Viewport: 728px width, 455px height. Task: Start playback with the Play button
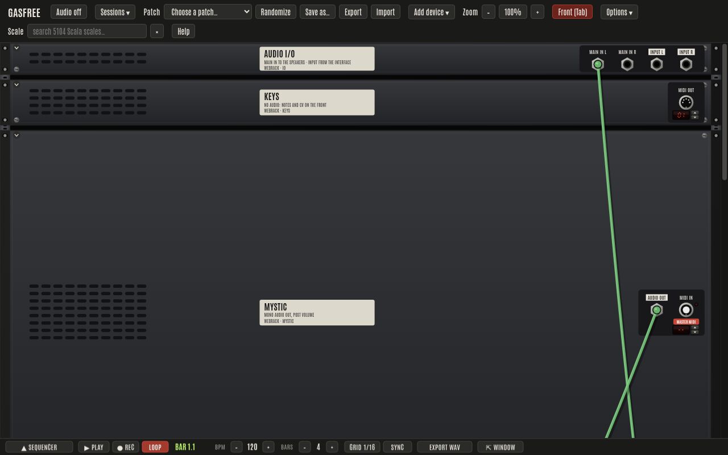pyautogui.click(x=94, y=447)
